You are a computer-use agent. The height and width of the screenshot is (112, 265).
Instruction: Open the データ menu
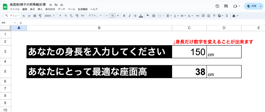pyautogui.click(x=61, y=9)
